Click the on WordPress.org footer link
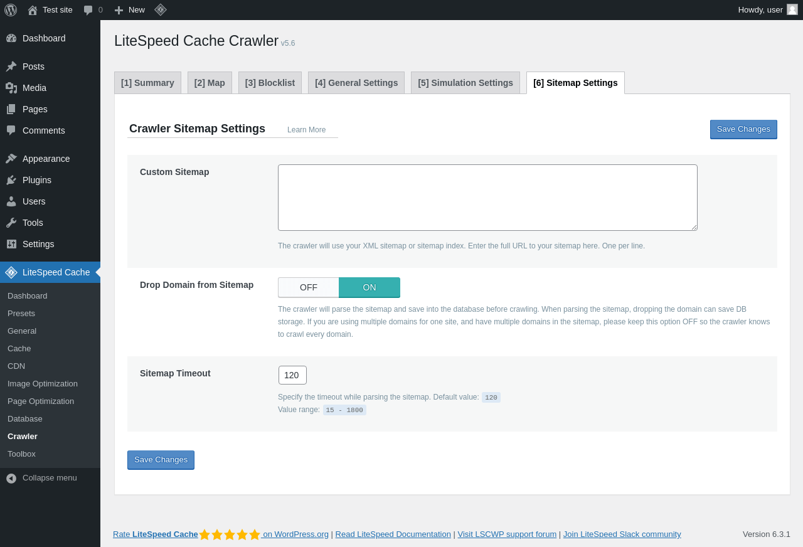This screenshot has height=547, width=803. click(295, 534)
